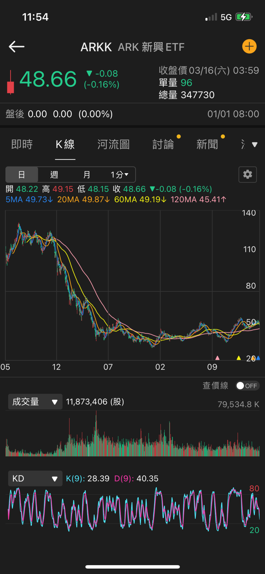This screenshot has width=265, height=574.
Task: Open the KD indicator dropdown
Action: (x=35, y=479)
